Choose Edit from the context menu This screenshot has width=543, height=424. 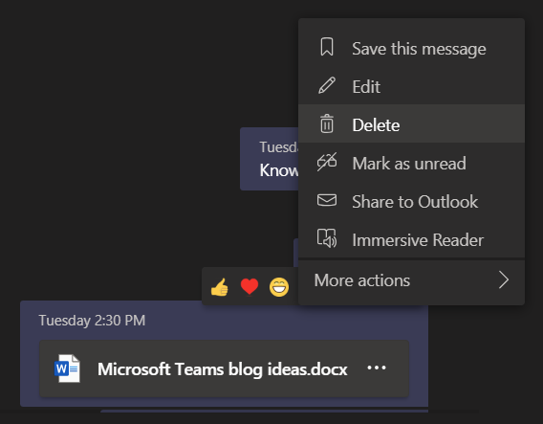411,86
